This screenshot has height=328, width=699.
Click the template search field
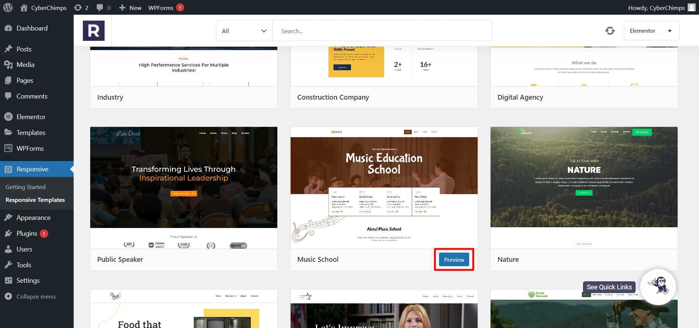click(382, 31)
